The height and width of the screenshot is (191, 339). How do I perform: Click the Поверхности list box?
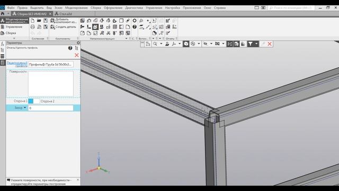tap(51, 84)
